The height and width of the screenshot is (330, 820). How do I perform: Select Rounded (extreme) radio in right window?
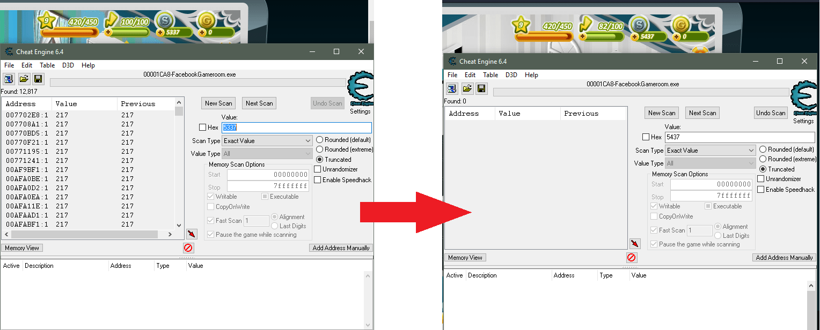coord(763,159)
